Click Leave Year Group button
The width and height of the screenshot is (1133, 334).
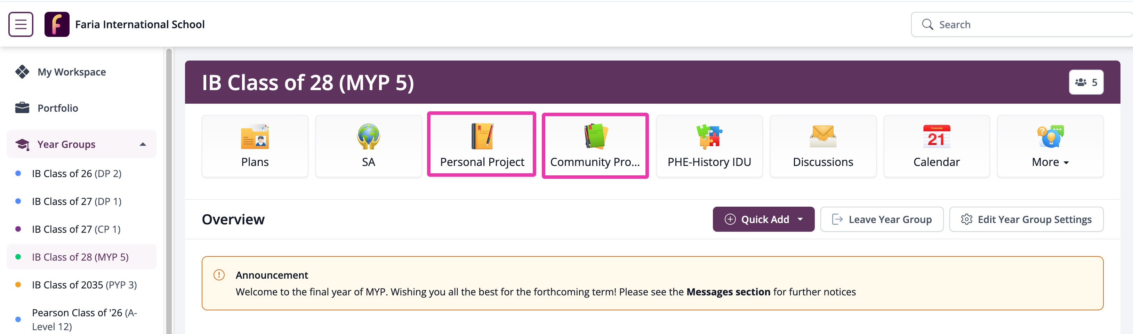882,219
